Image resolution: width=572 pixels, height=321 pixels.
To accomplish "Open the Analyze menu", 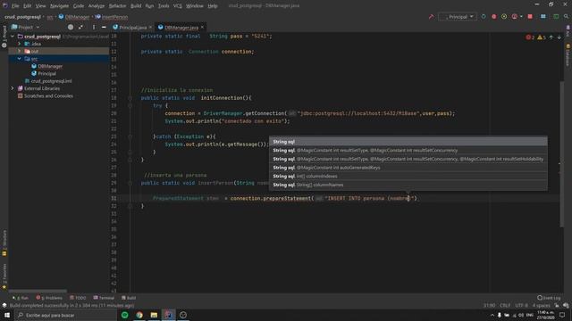I will [x=97, y=6].
